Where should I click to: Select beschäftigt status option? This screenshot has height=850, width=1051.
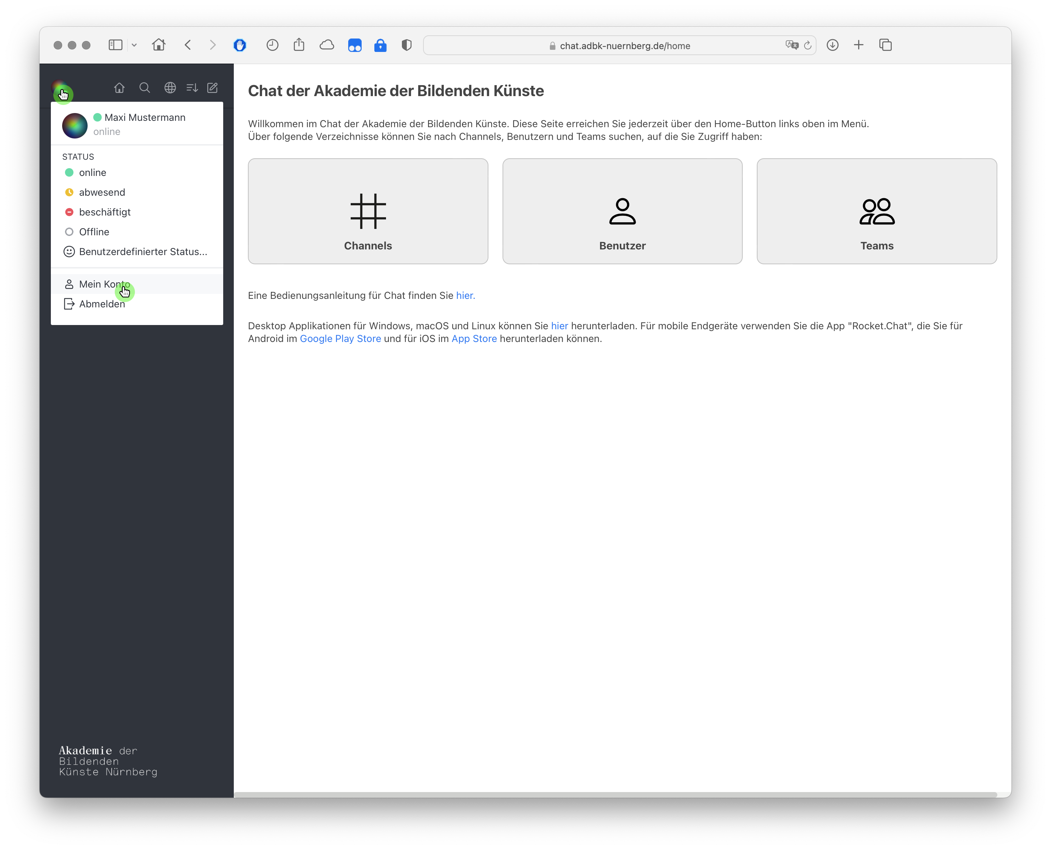pos(104,212)
